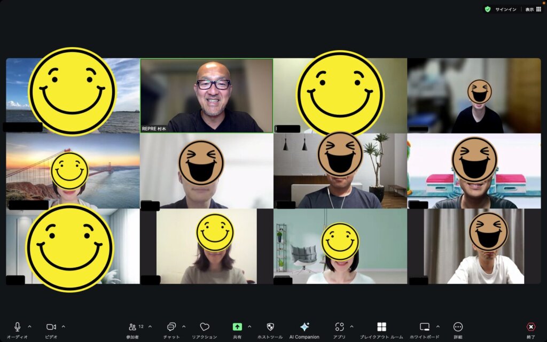Select the REPRE 村木 video tile
The image size is (547, 342).
point(207,96)
